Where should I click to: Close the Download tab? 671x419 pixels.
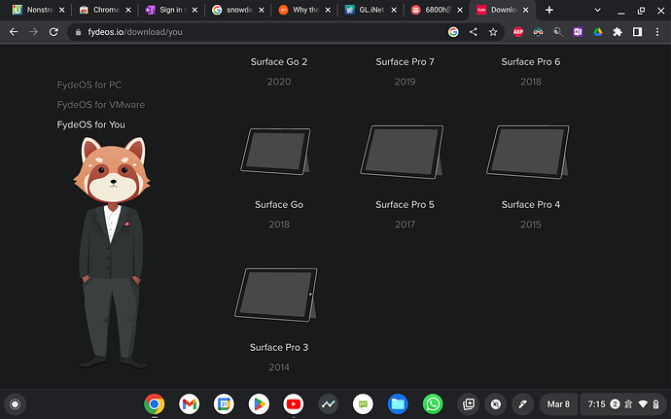click(525, 10)
